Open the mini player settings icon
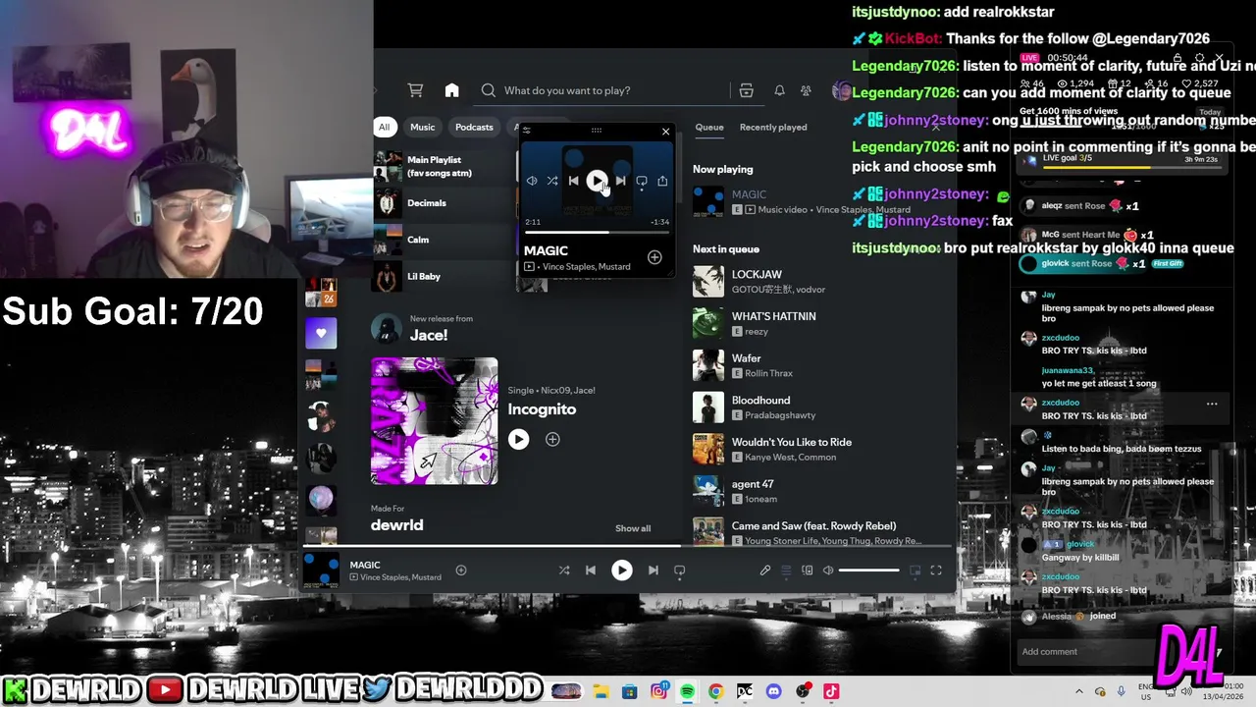 tap(526, 131)
